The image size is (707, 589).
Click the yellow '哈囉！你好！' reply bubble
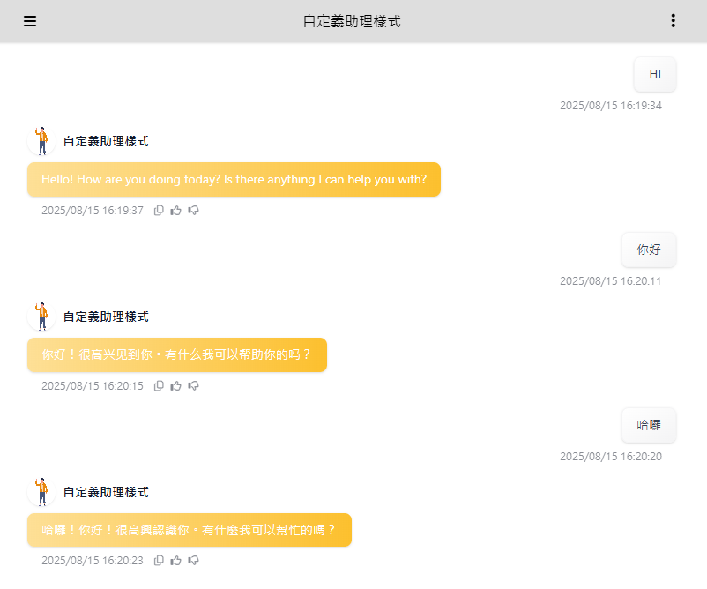[190, 531]
